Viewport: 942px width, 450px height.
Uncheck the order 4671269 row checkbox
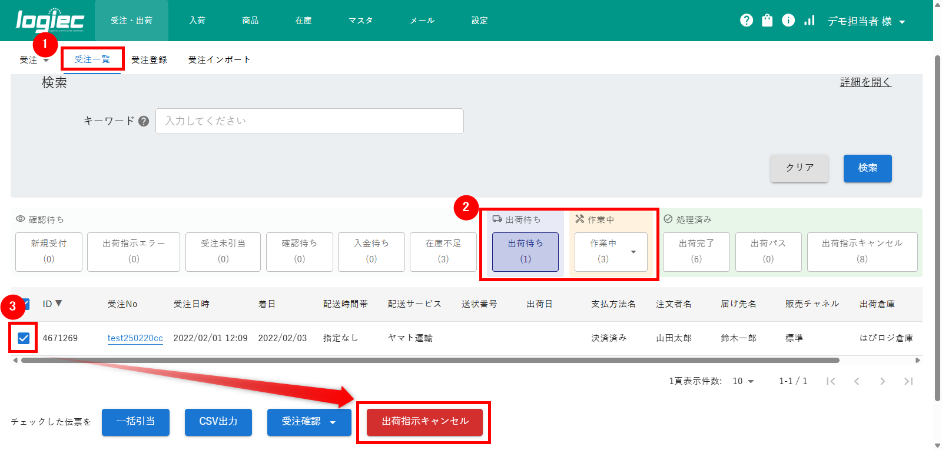point(24,338)
